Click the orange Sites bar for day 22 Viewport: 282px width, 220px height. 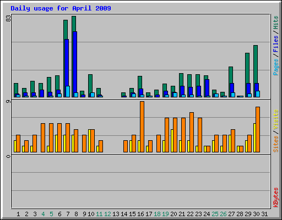tap(192, 132)
